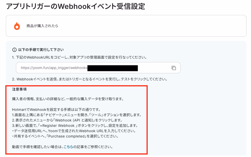Click the アプリトリガーのWebhookイベント受信設定 page heading

tap(75, 6)
